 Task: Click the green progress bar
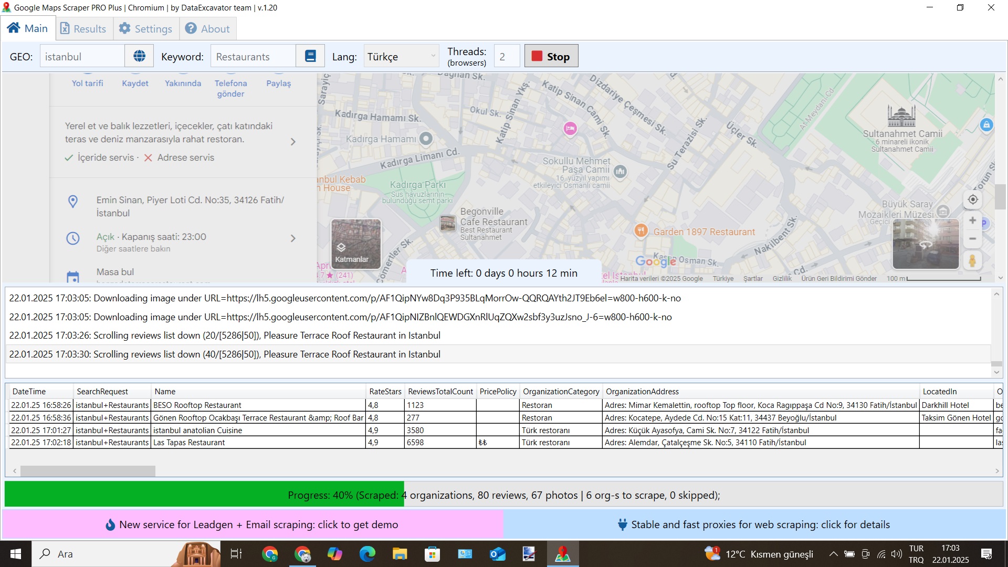point(204,495)
